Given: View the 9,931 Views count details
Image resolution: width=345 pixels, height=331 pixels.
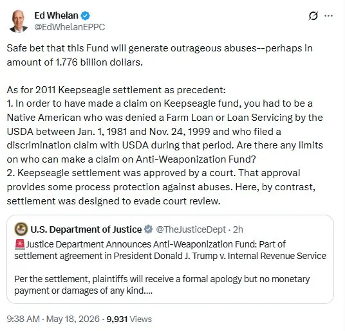Looking at the screenshot, I should [x=129, y=319].
